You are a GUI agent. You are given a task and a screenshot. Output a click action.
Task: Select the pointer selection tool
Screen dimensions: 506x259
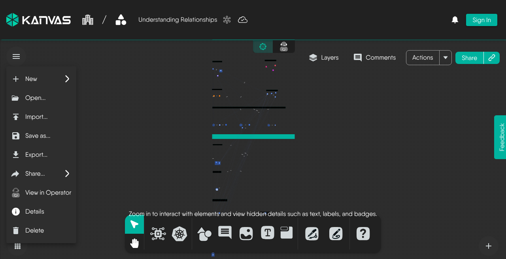click(x=134, y=225)
